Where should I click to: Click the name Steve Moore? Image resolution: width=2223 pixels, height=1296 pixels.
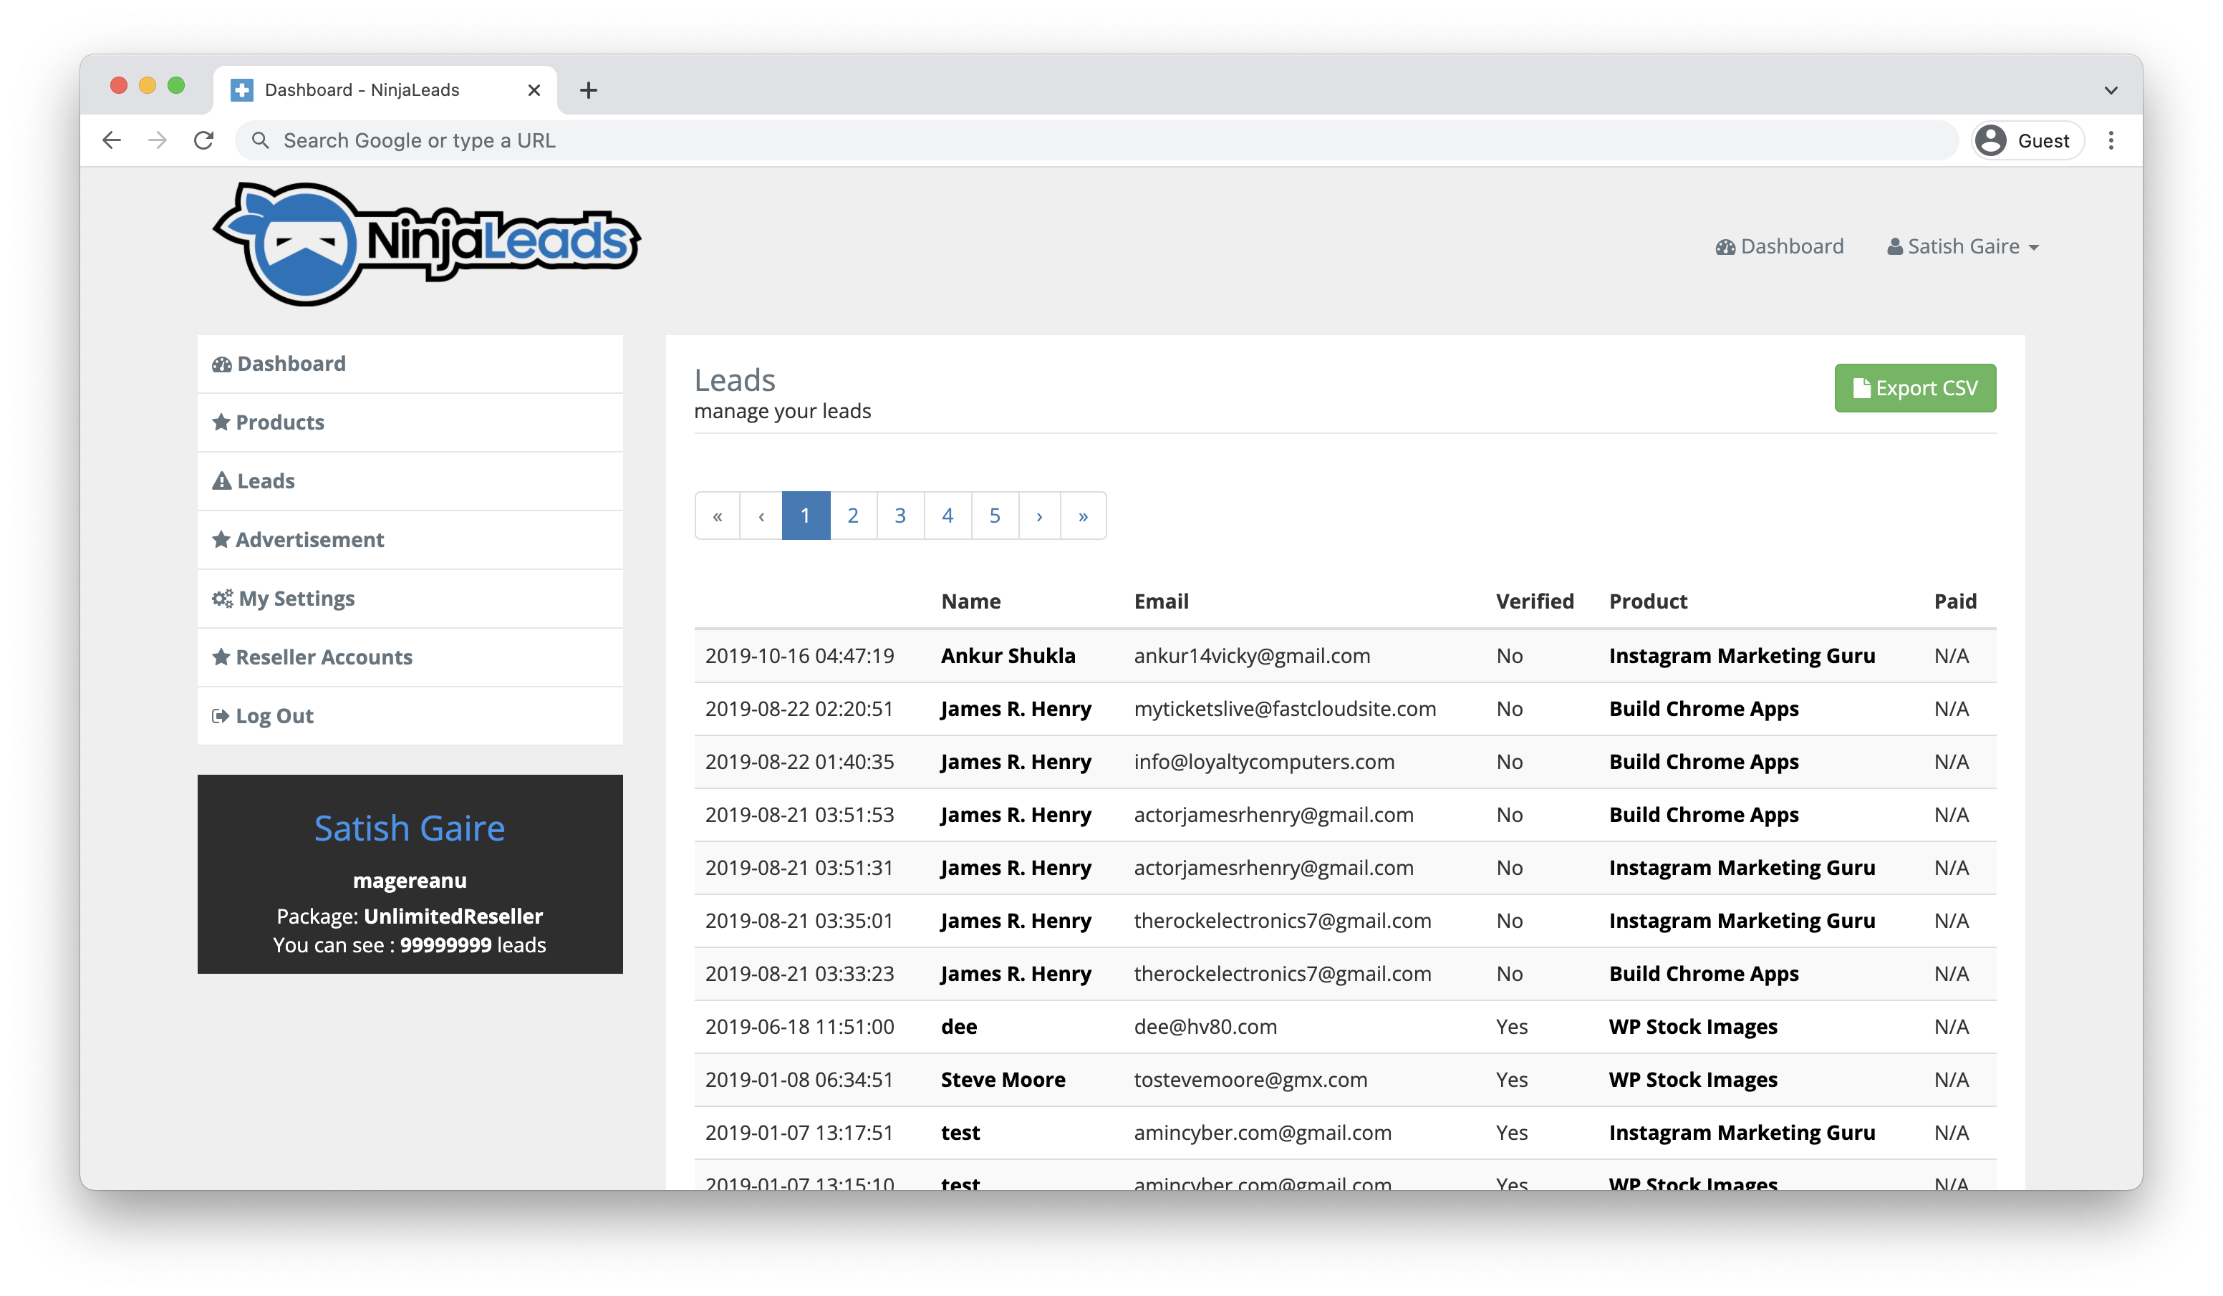[x=1002, y=1079]
